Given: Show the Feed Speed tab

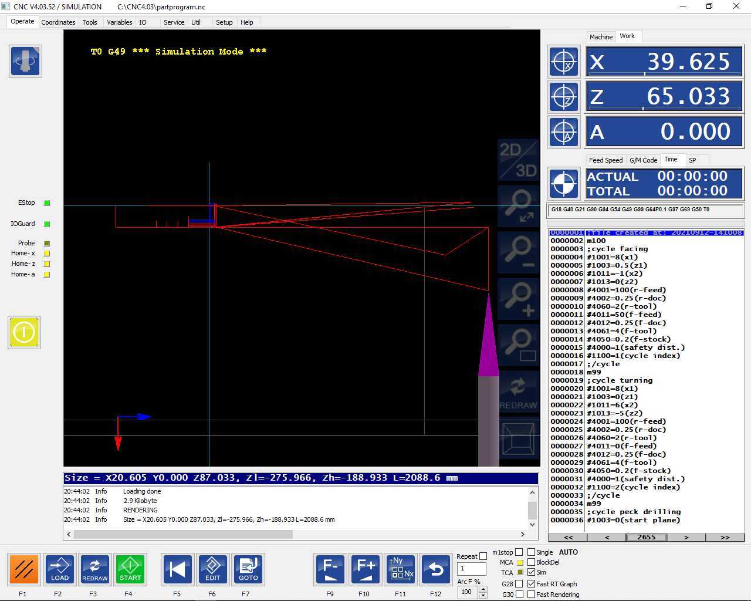Looking at the screenshot, I should (x=605, y=160).
